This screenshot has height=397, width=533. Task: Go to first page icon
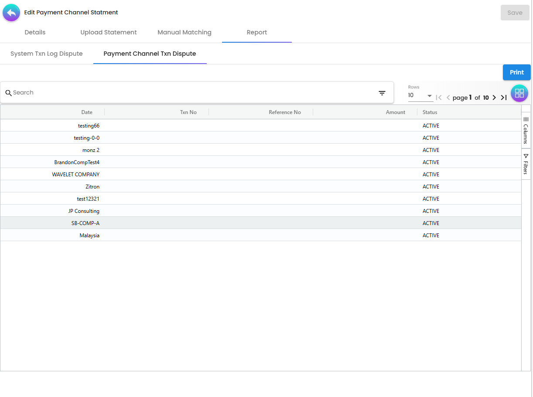pyautogui.click(x=439, y=98)
